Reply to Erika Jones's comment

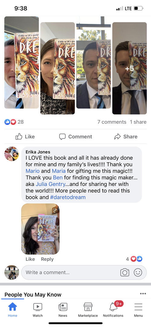(47, 259)
